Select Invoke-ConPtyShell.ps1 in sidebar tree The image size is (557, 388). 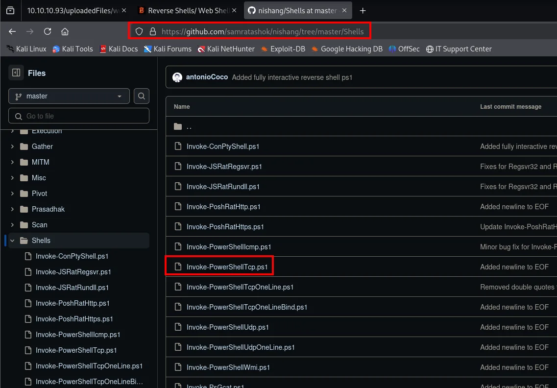pos(72,256)
